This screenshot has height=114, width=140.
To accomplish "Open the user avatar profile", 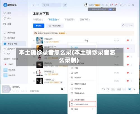I will coord(86,5).
